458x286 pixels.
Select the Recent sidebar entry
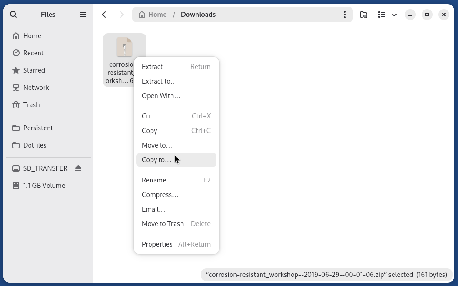tap(34, 53)
